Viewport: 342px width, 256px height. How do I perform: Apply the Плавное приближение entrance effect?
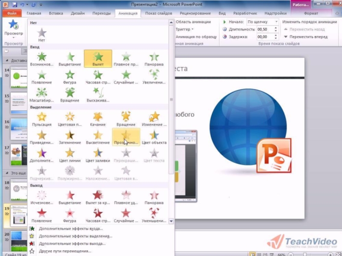(126, 59)
